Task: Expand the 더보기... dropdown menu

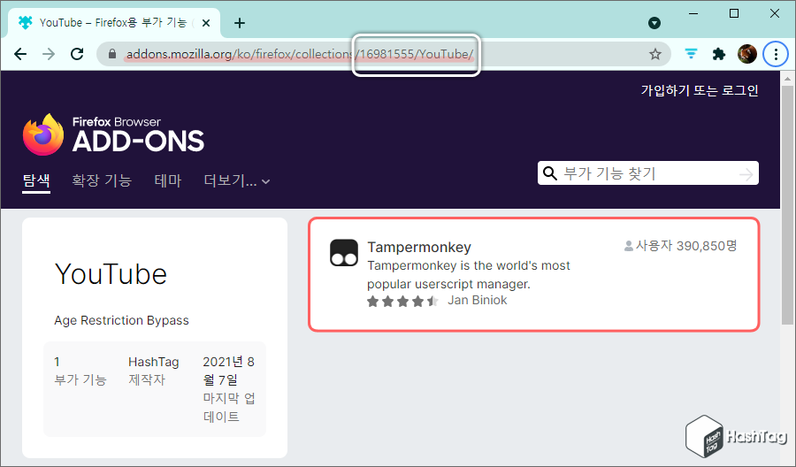Action: coord(236,180)
